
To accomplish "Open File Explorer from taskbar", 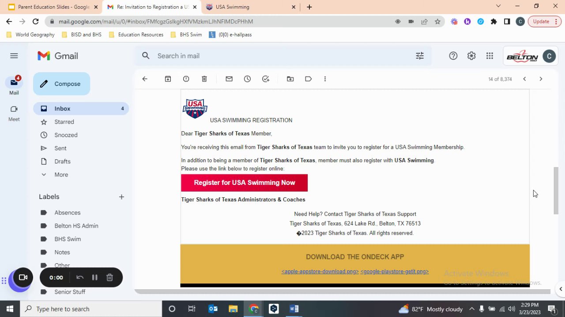I will click(x=233, y=309).
